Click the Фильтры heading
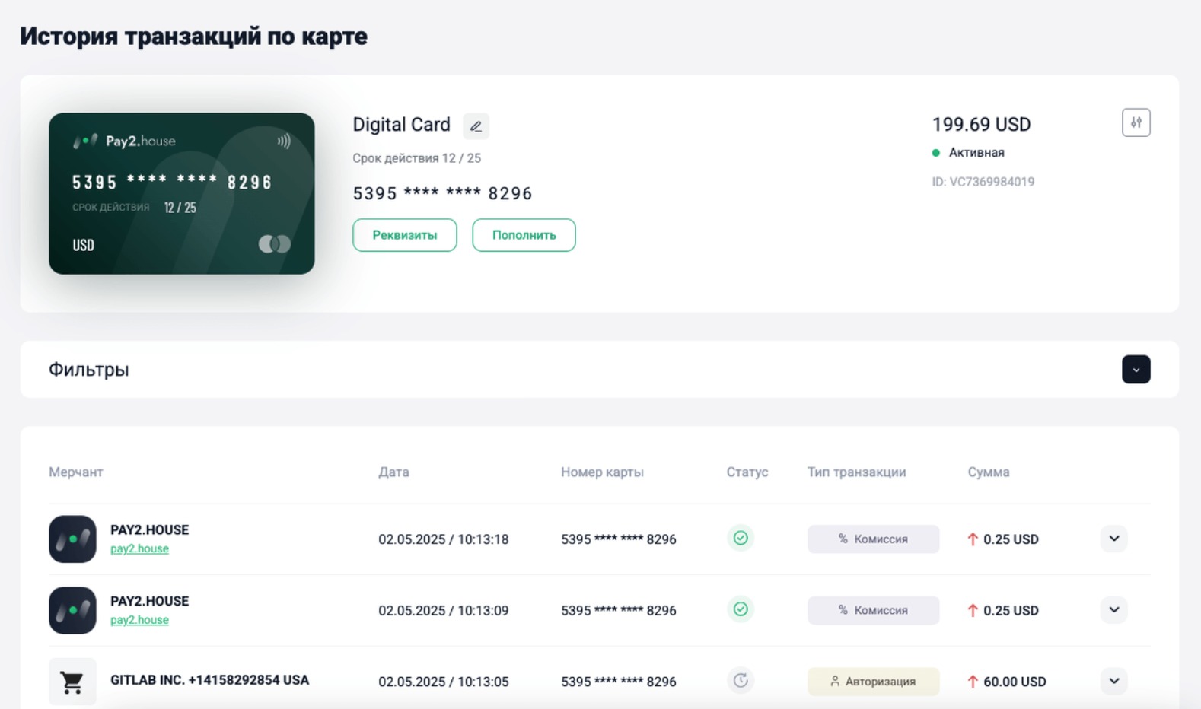1201x709 pixels. coord(89,370)
